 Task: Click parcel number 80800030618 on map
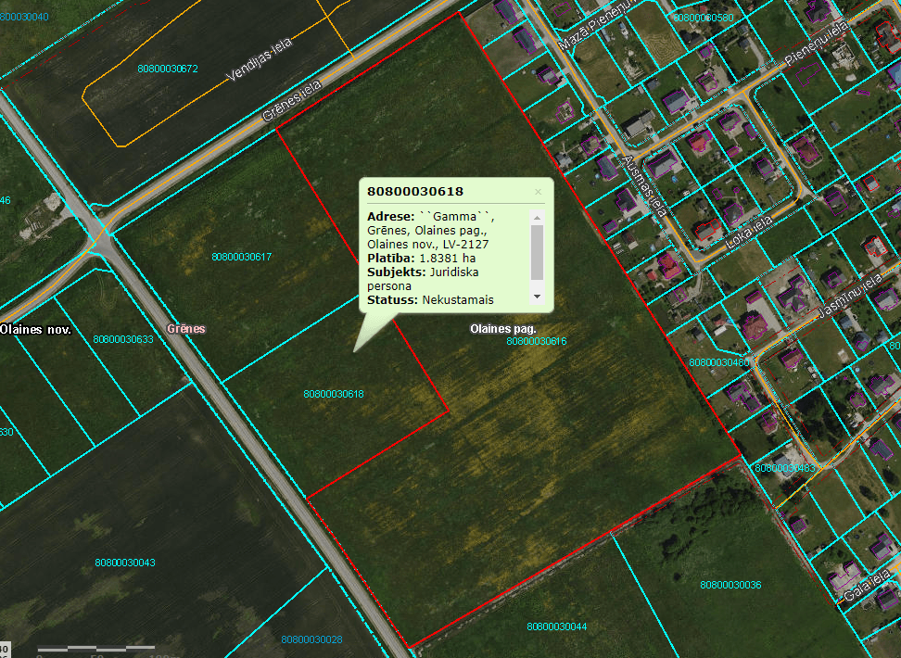click(x=333, y=394)
